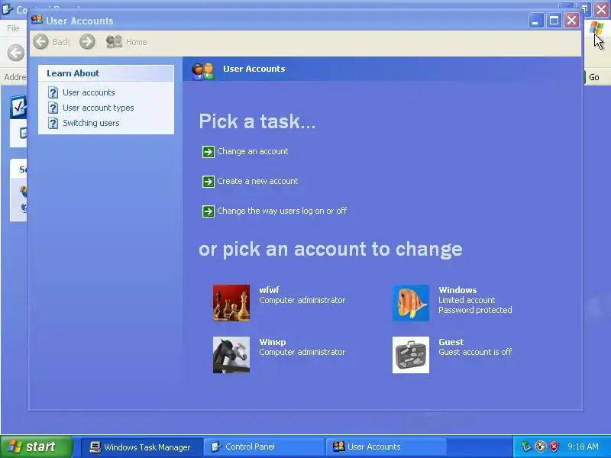Image resolution: width=611 pixels, height=458 pixels.
Task: Select the Guest suitcase picture
Action: point(411,355)
